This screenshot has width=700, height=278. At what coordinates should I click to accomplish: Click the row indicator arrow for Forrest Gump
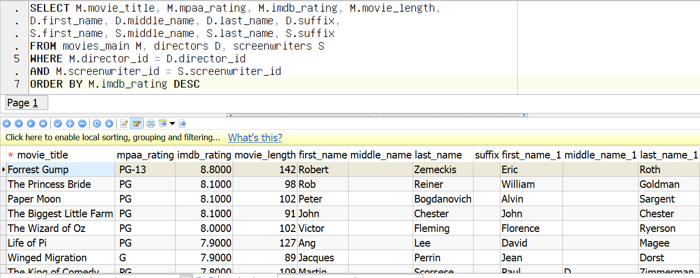click(x=3, y=170)
